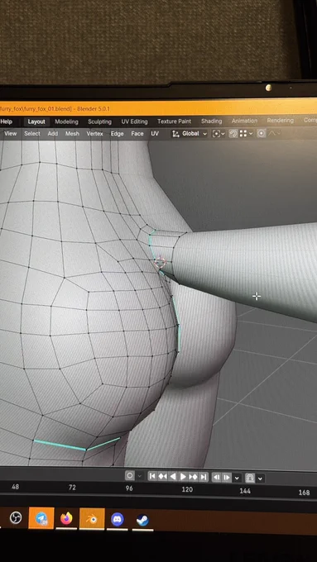Viewport: 317px width, 562px height.
Task: Click frame 96 on the timeline
Action: point(129,488)
